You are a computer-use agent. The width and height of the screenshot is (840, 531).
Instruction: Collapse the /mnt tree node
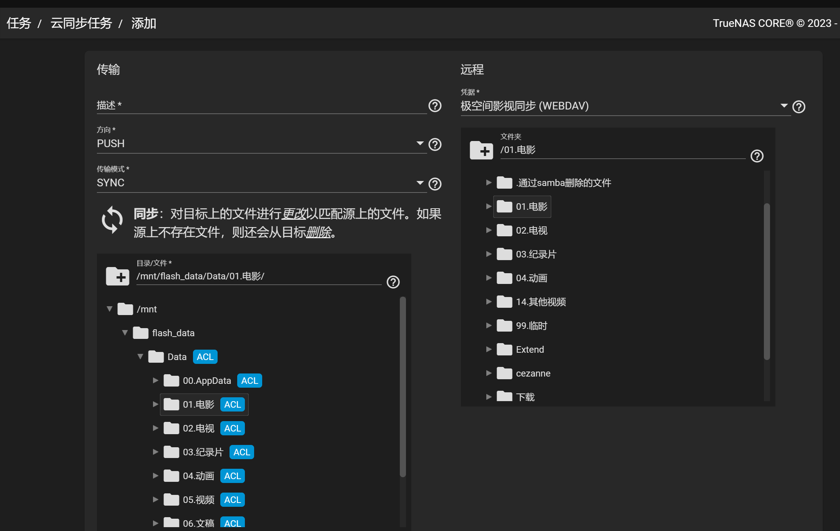(110, 309)
